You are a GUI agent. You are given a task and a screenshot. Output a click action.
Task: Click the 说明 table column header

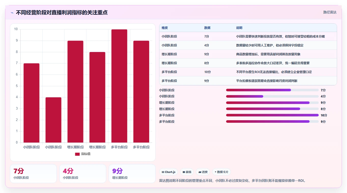click(x=239, y=28)
